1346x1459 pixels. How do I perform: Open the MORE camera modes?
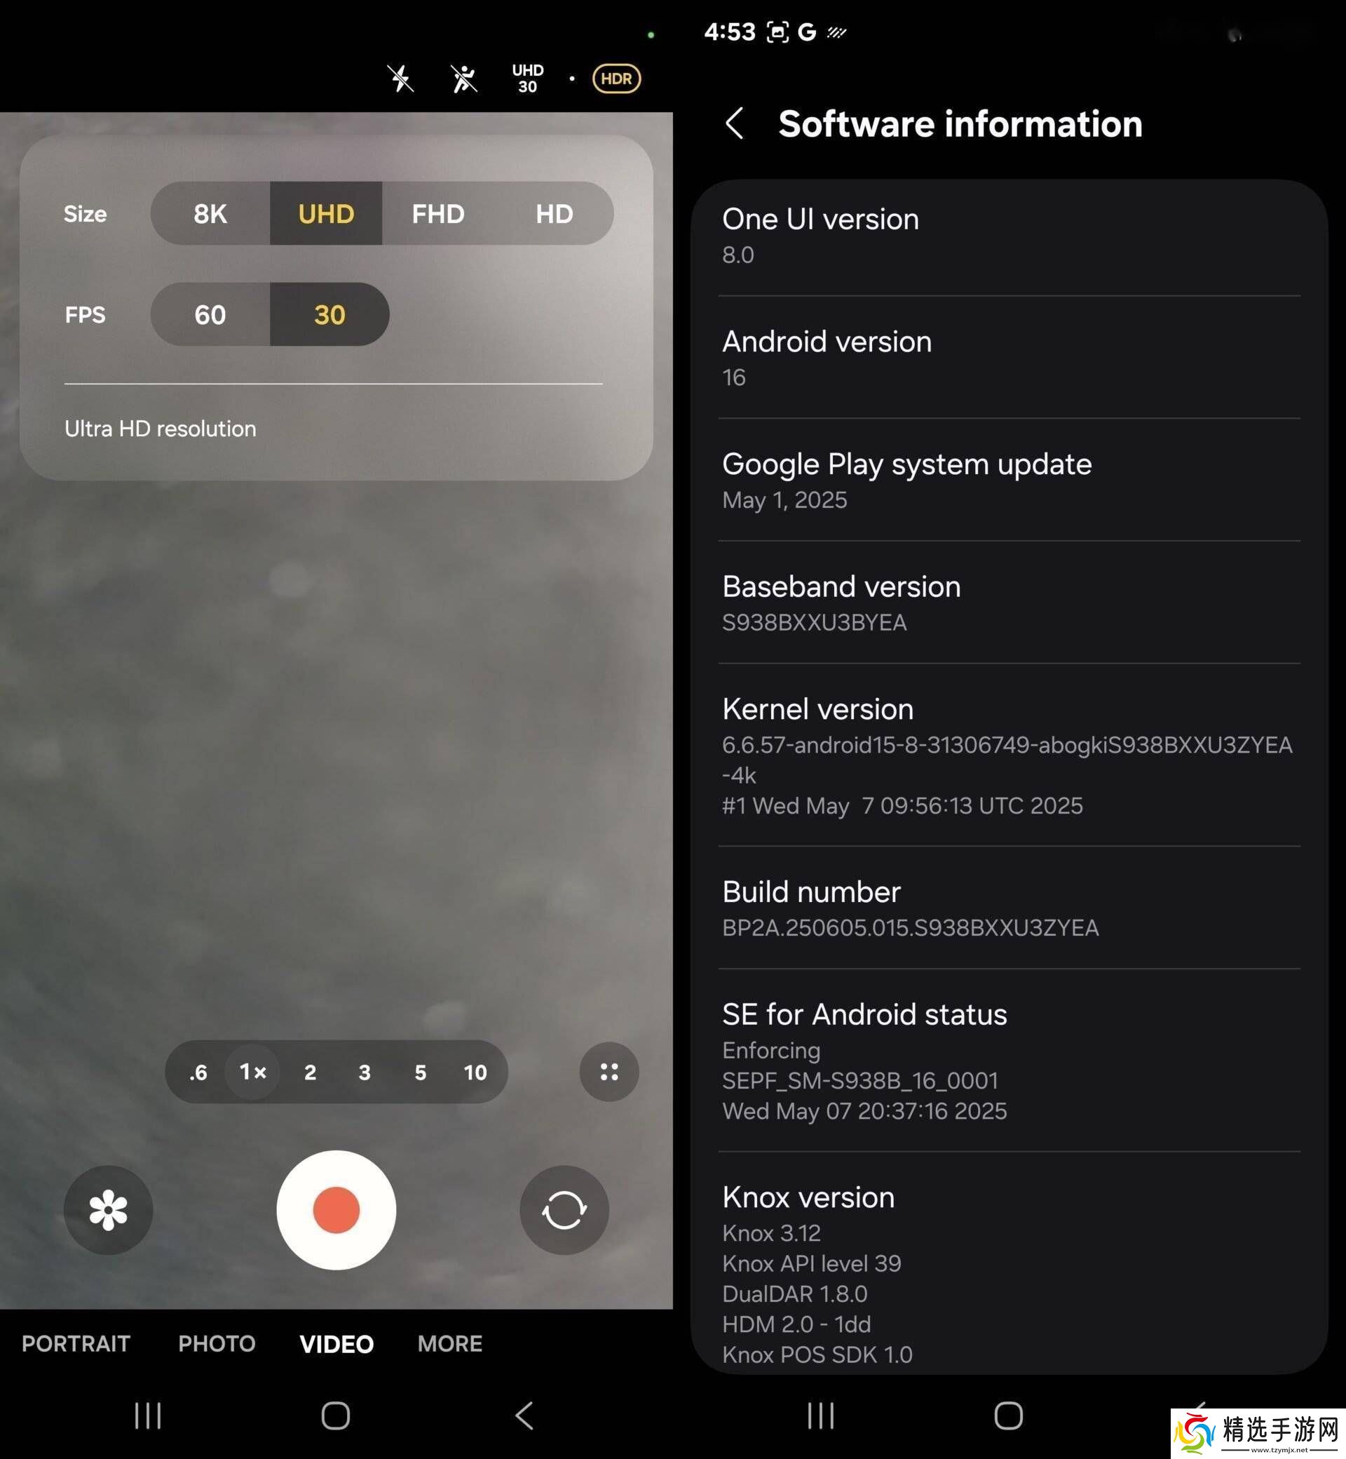pos(449,1343)
